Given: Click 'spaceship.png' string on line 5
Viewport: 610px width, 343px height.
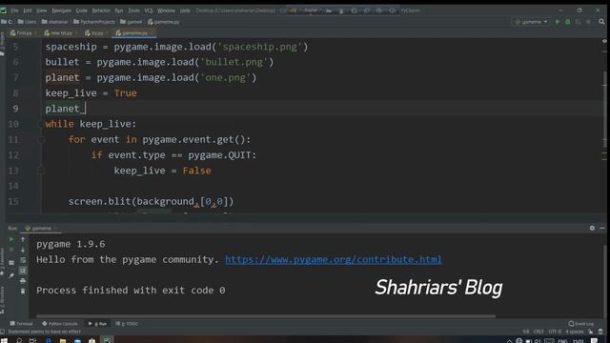Looking at the screenshot, I should tap(260, 47).
